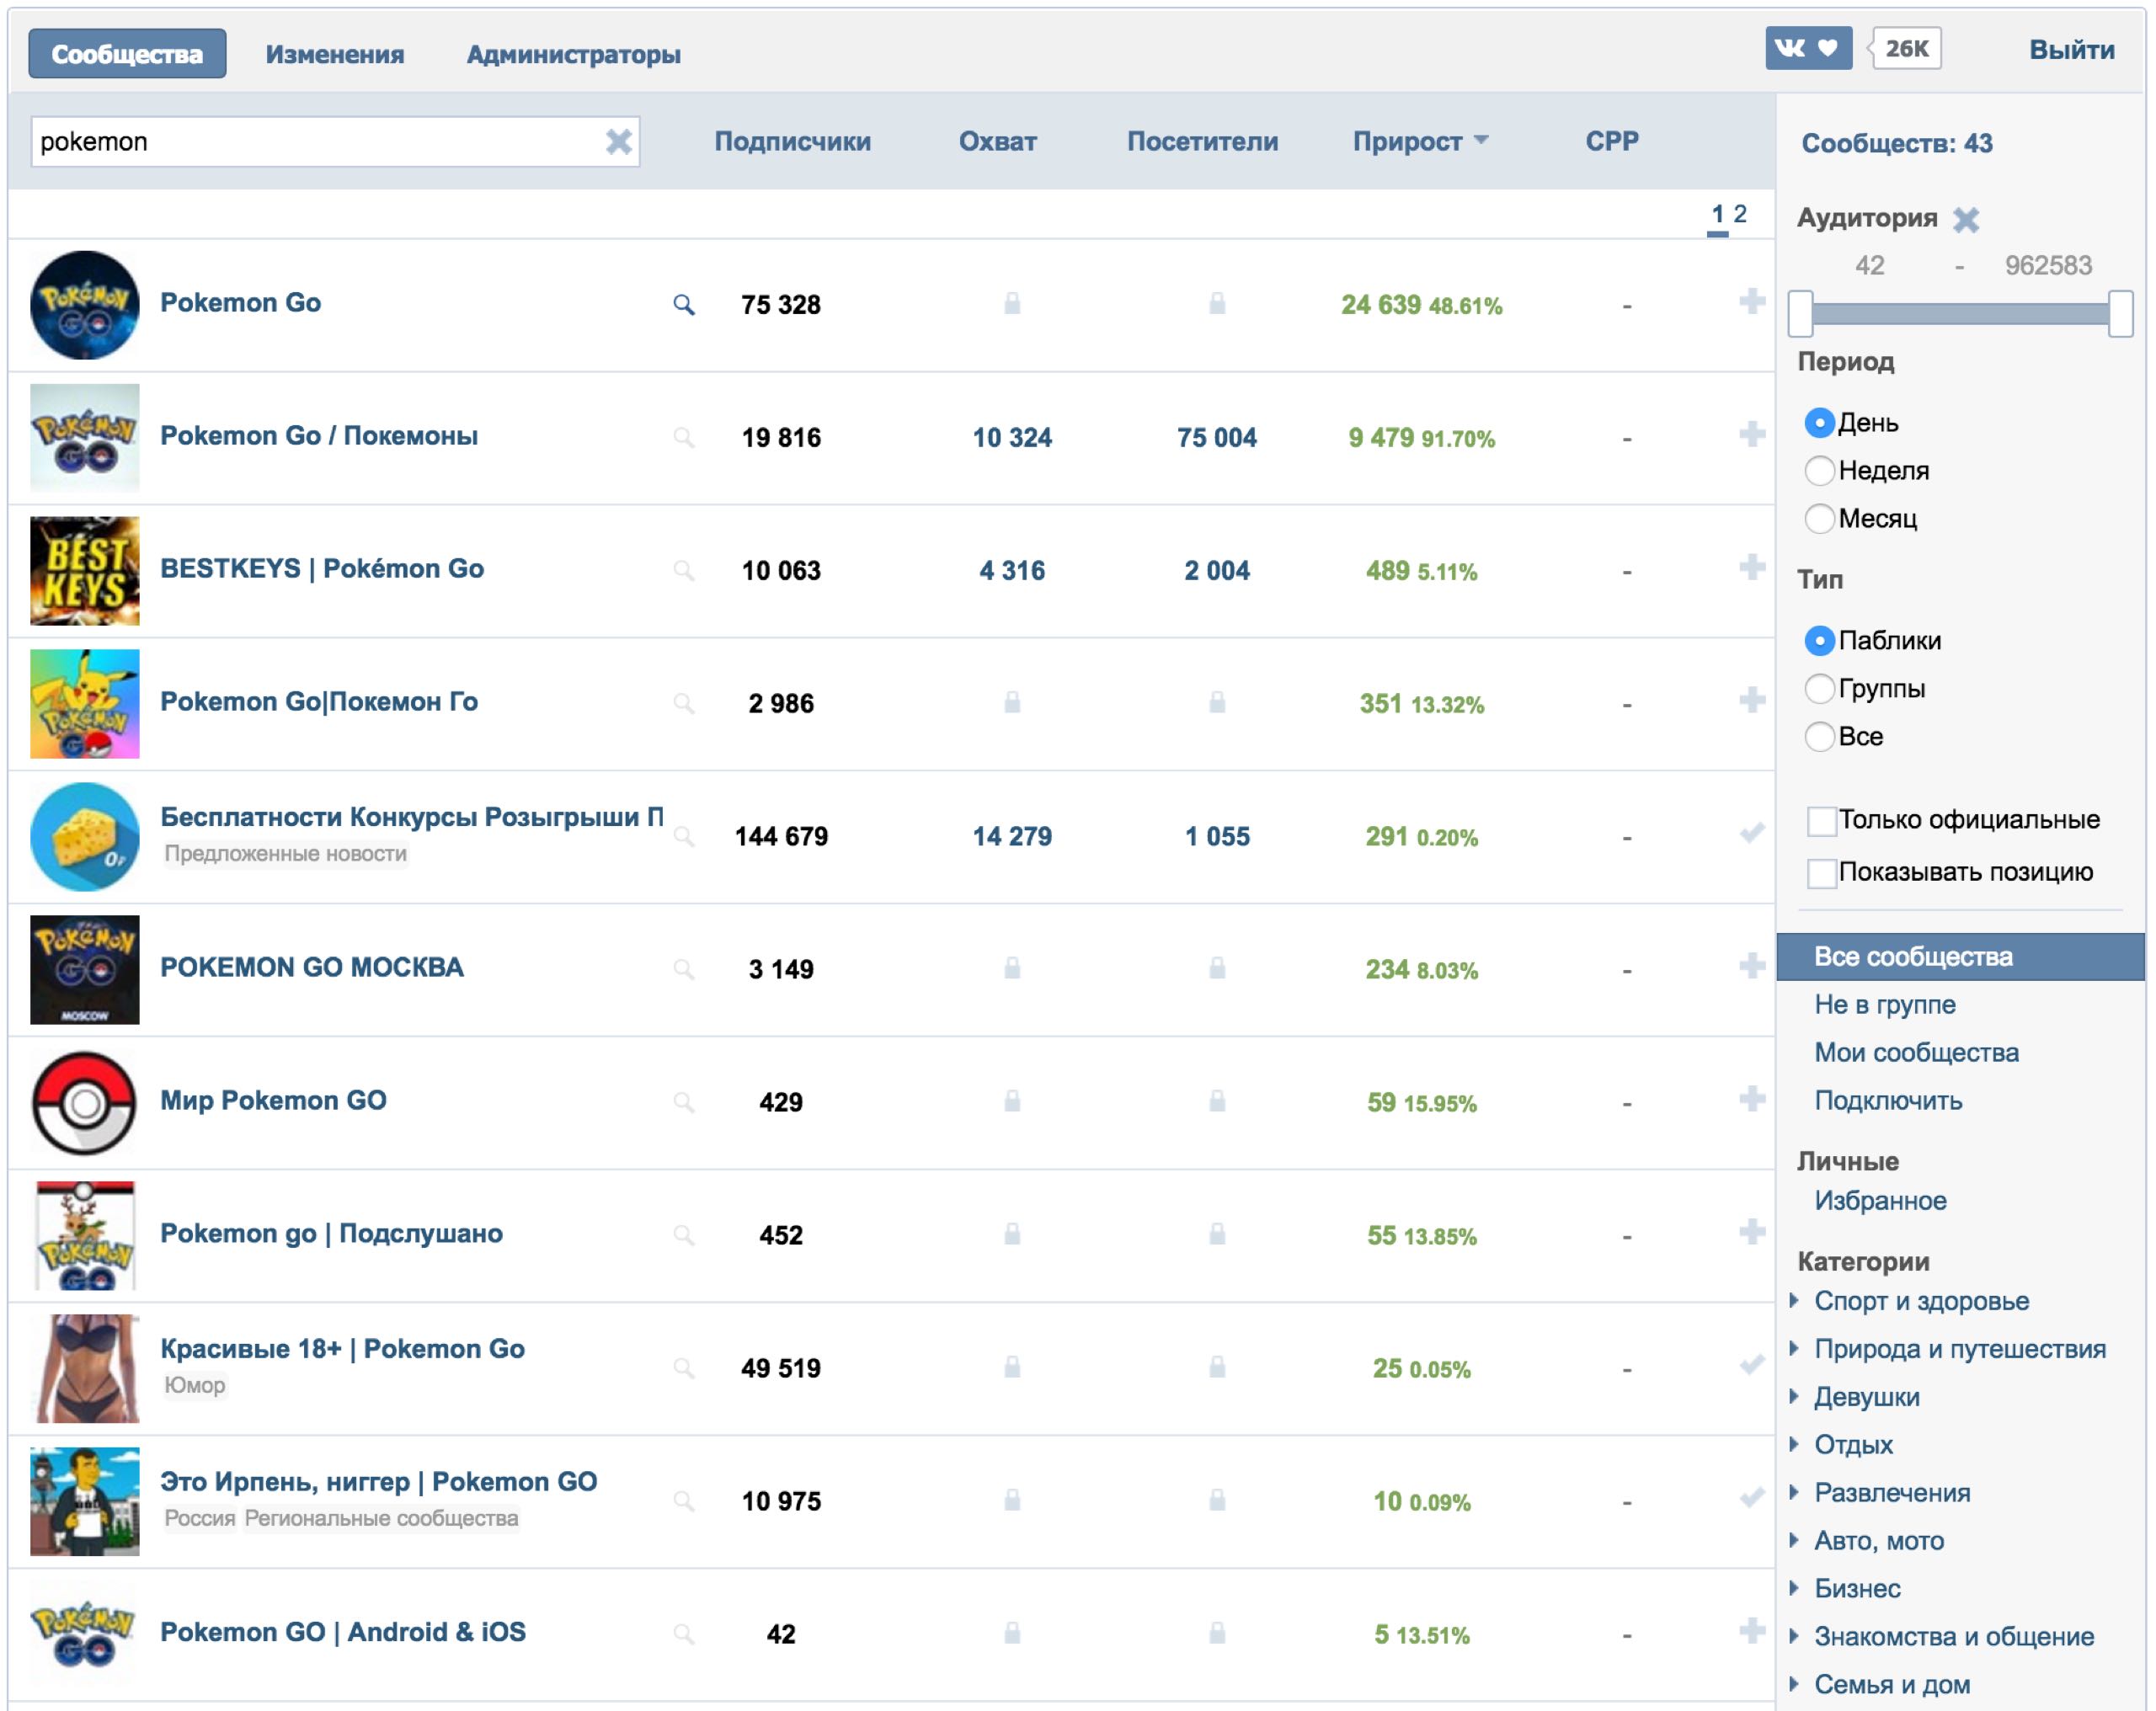
Task: Click checkmark icon in Красивые 18+ row
Action: tap(1751, 1364)
